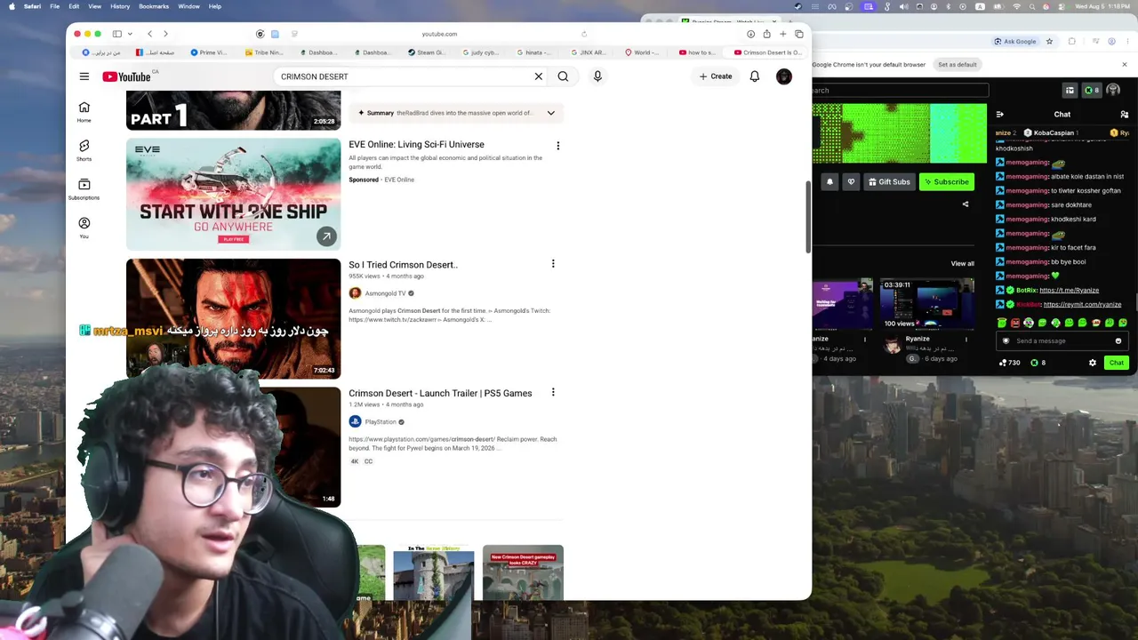Open options for So I Tried Crimson Desert
Screen dimensions: 1138x640
[x=553, y=264]
